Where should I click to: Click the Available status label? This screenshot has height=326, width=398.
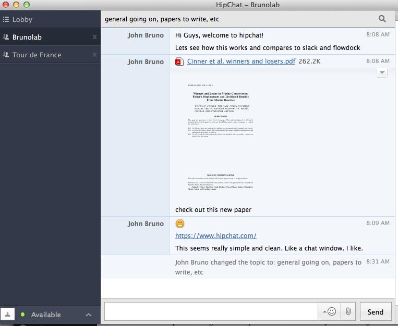point(46,315)
